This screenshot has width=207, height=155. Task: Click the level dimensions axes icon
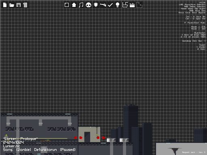(x=125, y=5)
